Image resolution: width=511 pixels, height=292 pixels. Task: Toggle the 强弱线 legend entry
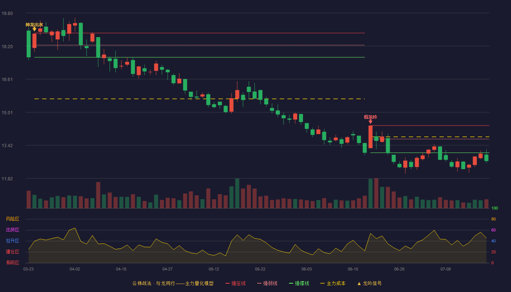tap(267, 283)
